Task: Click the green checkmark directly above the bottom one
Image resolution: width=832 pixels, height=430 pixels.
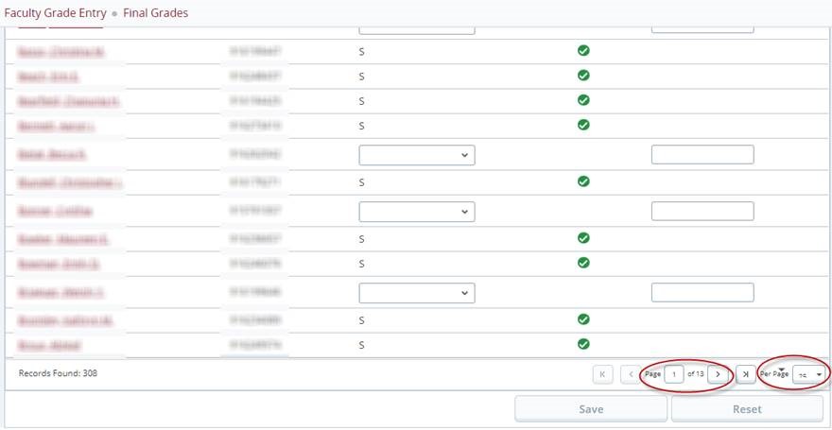Action: point(583,320)
